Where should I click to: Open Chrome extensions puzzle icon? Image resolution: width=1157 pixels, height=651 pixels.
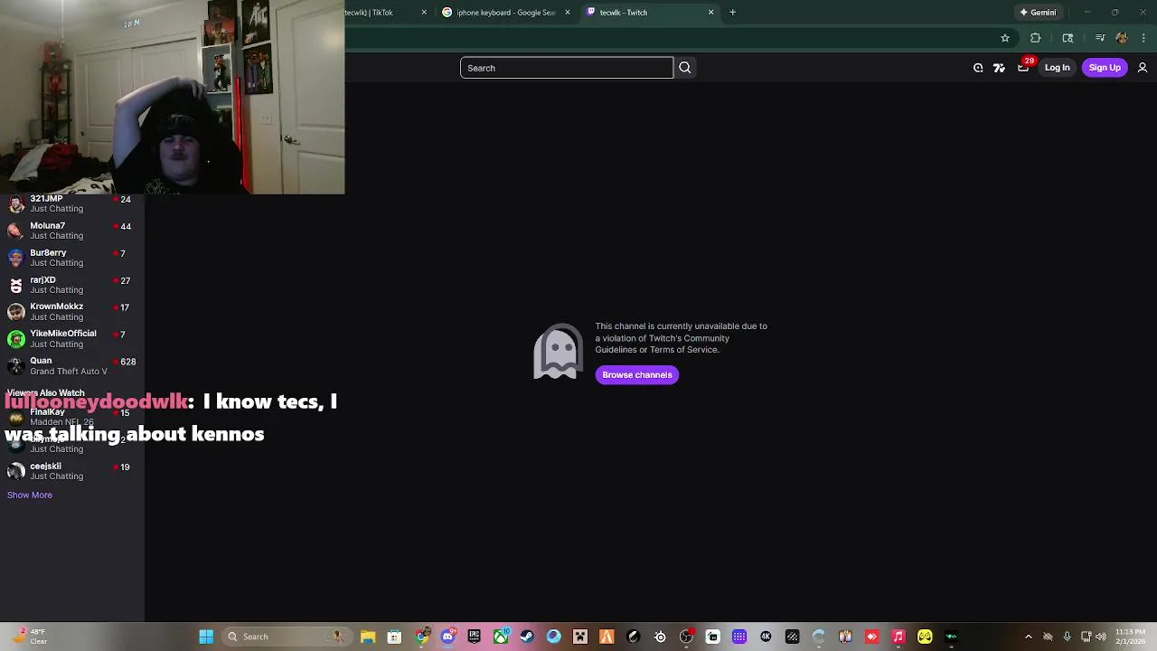[x=1036, y=38]
